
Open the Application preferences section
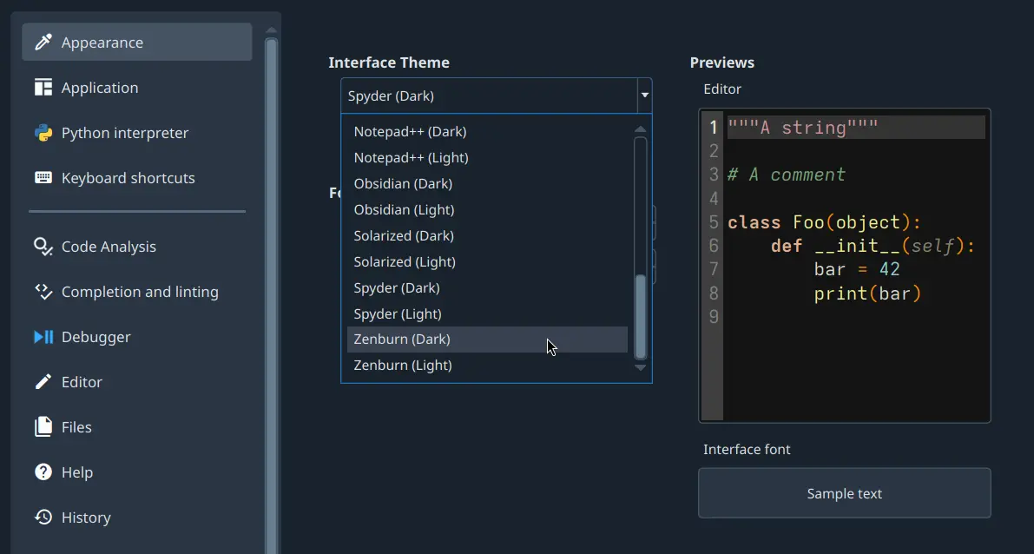(137, 88)
